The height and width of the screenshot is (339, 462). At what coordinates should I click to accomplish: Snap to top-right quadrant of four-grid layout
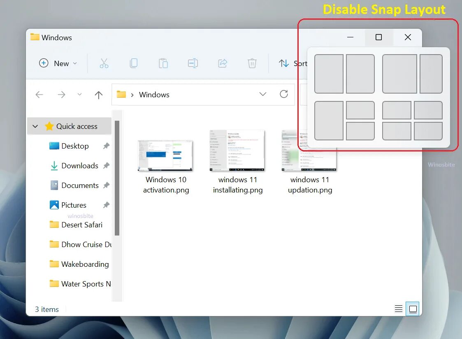coord(428,110)
